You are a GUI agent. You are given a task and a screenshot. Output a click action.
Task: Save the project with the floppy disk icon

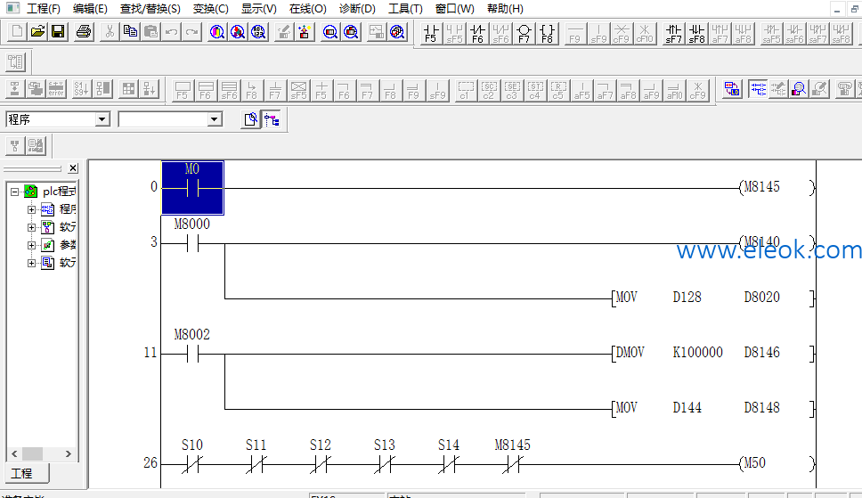click(x=58, y=31)
